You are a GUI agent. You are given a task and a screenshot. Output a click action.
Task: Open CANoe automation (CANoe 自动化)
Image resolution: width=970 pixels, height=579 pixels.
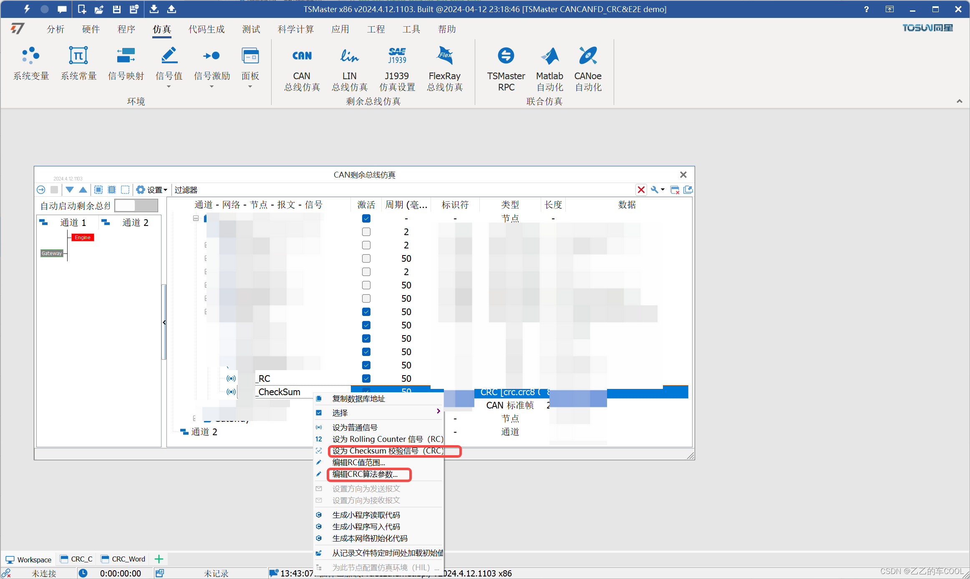pos(588,69)
